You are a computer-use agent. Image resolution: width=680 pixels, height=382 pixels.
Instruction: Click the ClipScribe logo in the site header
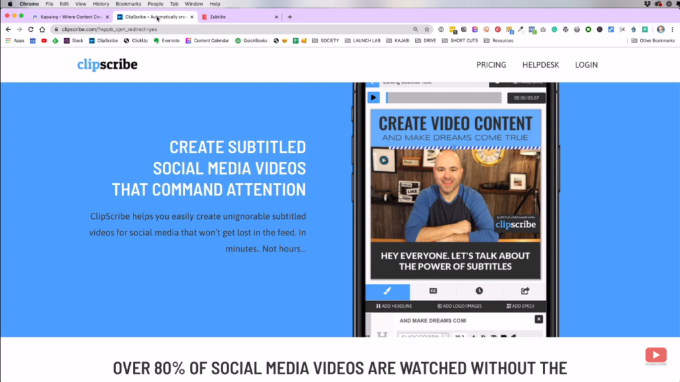click(107, 64)
